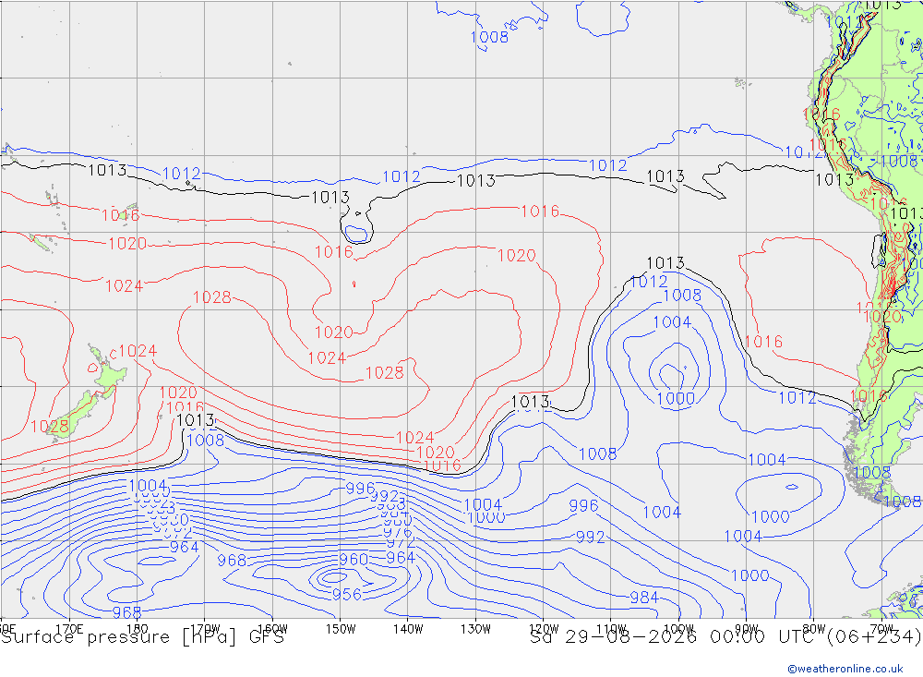The image size is (923, 677).
Task: Click the 100W longitude label
Action: [x=678, y=629]
